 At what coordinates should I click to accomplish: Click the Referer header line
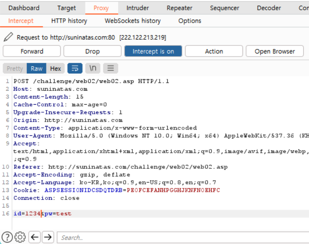click(x=120, y=167)
